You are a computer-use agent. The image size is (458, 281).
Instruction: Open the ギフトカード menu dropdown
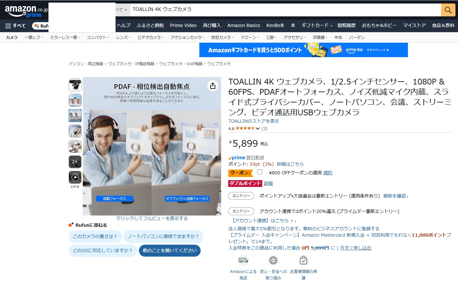click(x=317, y=25)
